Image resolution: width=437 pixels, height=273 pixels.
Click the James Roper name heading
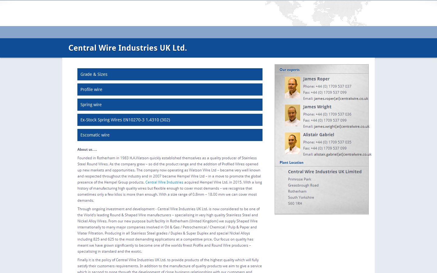[x=316, y=79]
